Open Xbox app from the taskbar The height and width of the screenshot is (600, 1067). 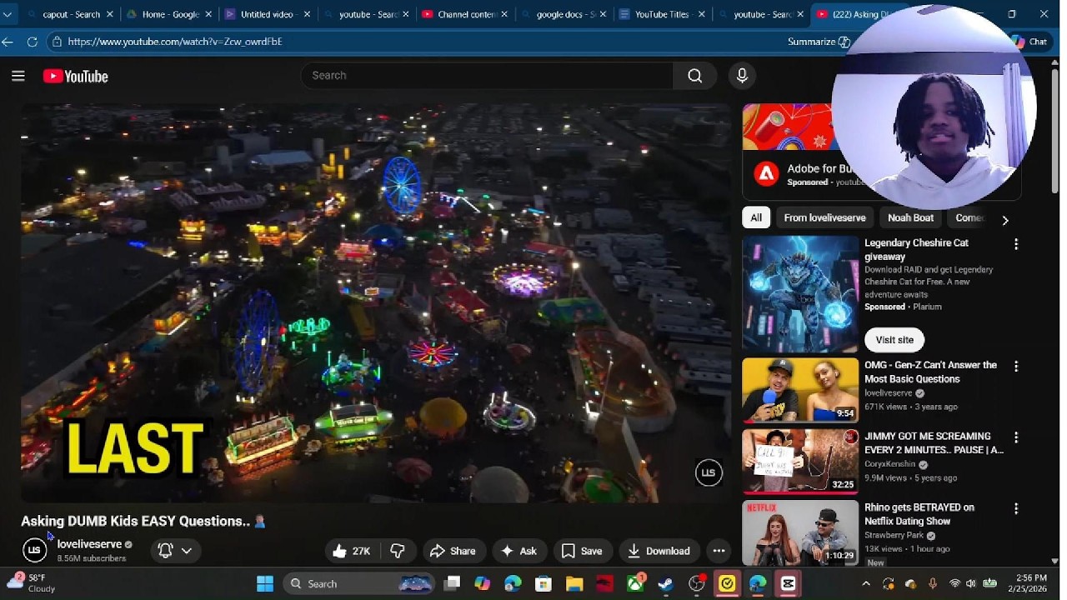coord(635,584)
